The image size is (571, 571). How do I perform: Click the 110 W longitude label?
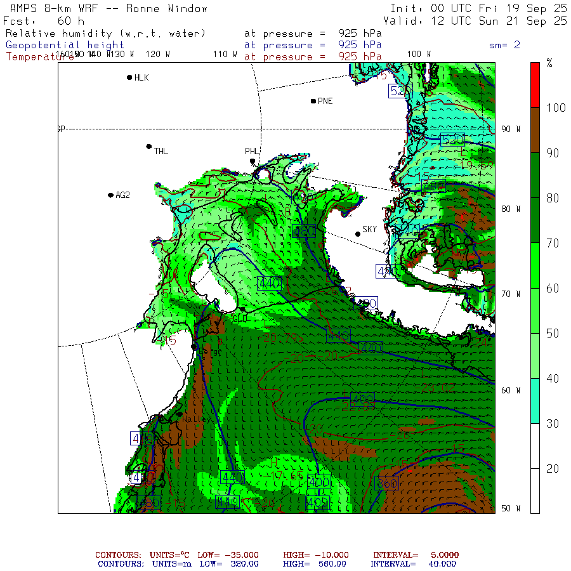pyautogui.click(x=225, y=55)
